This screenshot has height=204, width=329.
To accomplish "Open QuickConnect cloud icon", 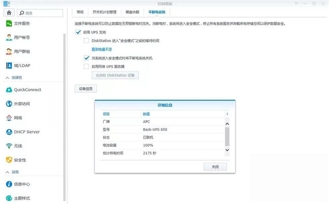I will pyautogui.click(x=9, y=90).
